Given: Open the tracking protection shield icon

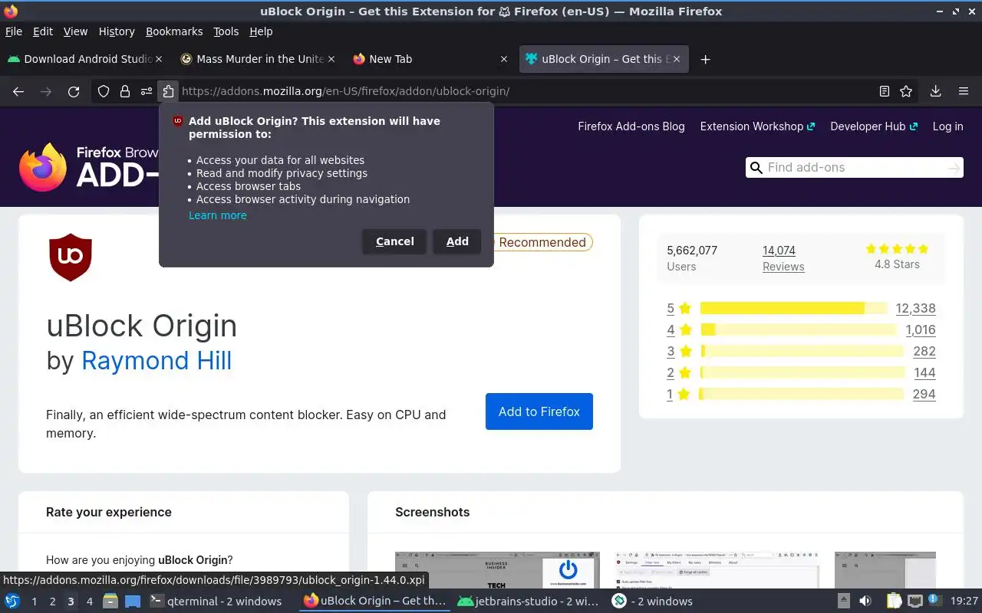Looking at the screenshot, I should point(104,91).
